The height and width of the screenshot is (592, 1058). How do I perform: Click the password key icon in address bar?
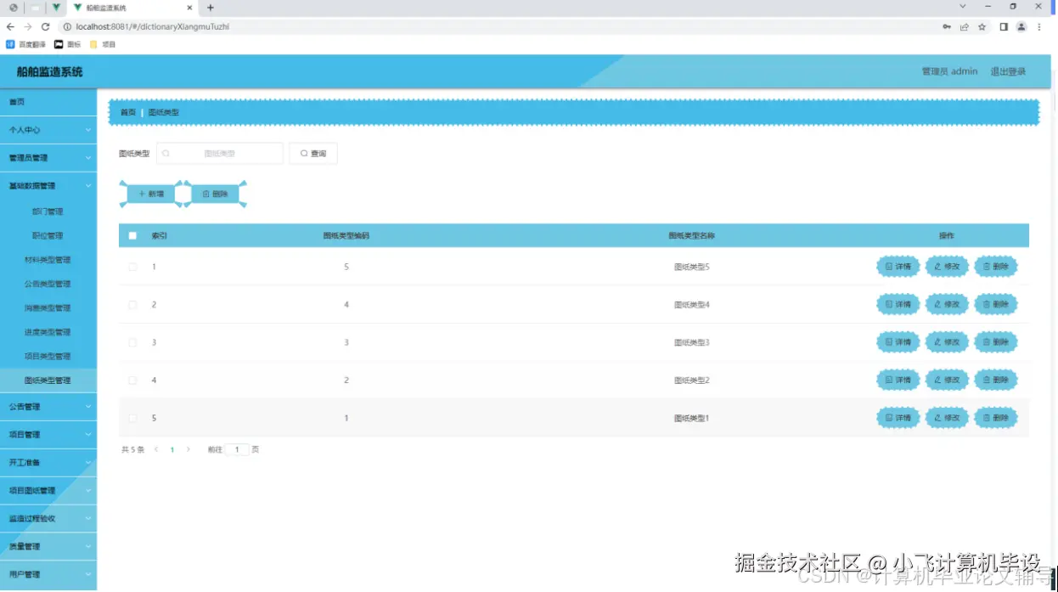tap(947, 26)
